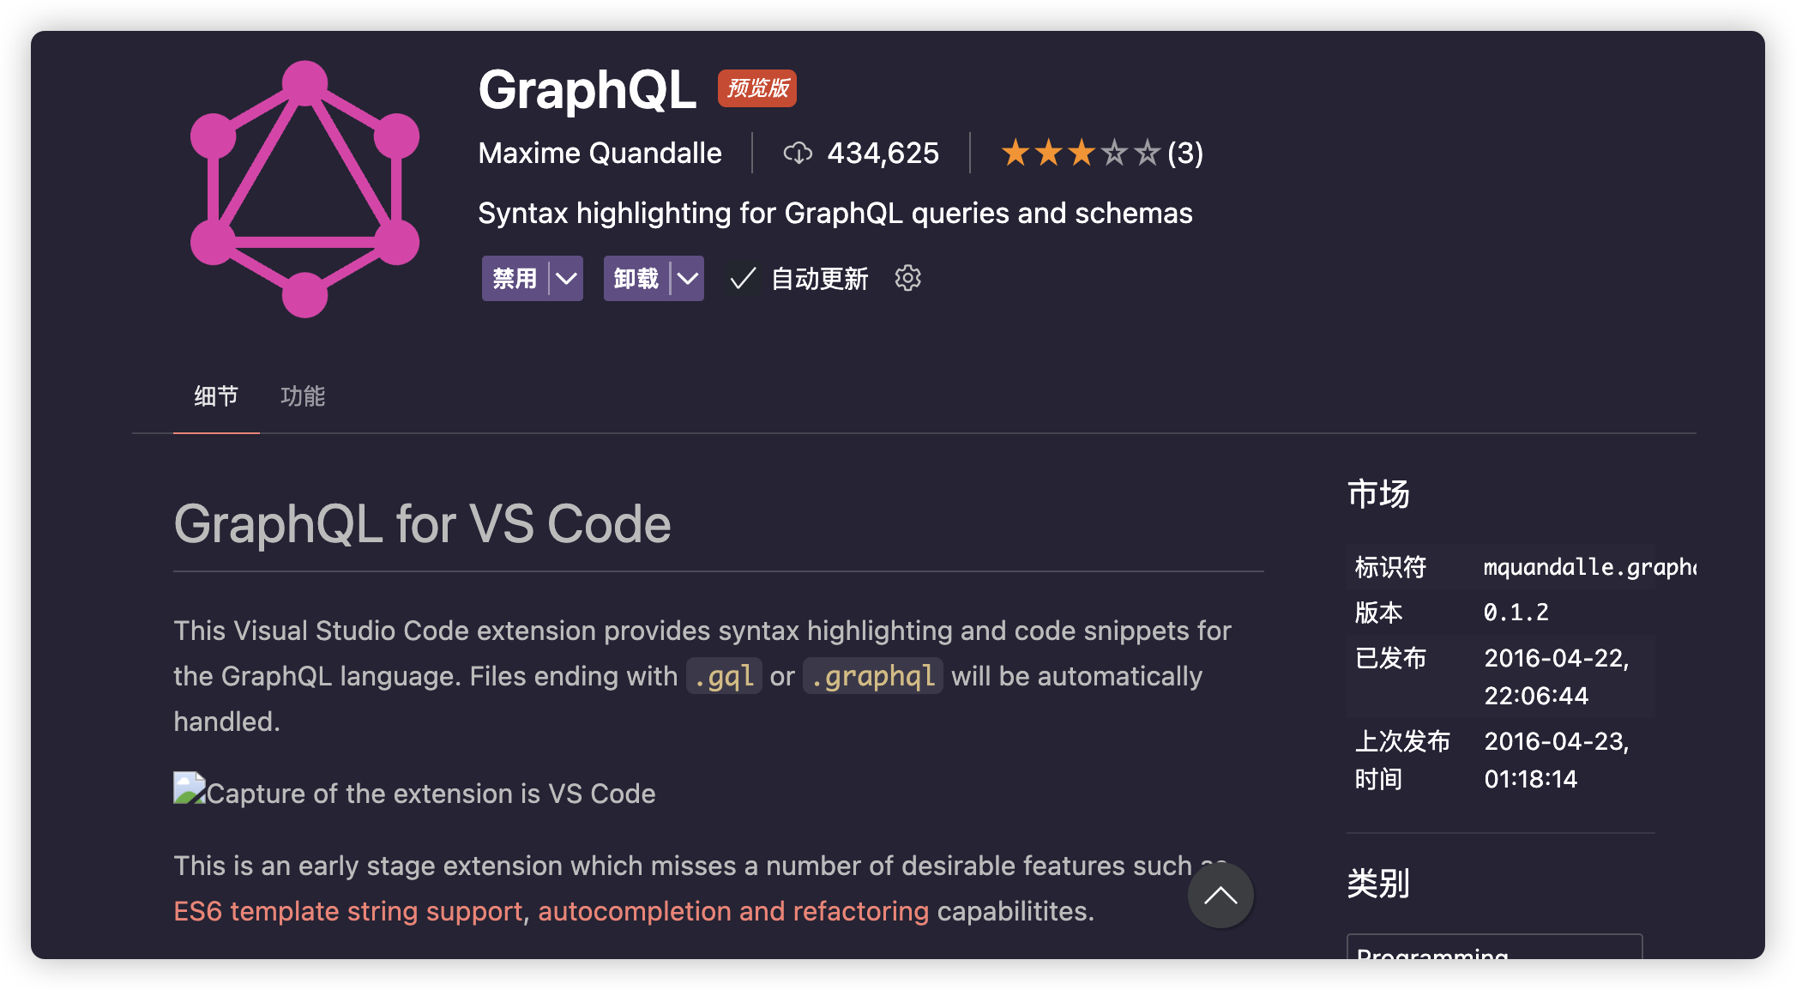Switch to the 功能 features tab
The width and height of the screenshot is (1796, 990).
pyautogui.click(x=303, y=396)
